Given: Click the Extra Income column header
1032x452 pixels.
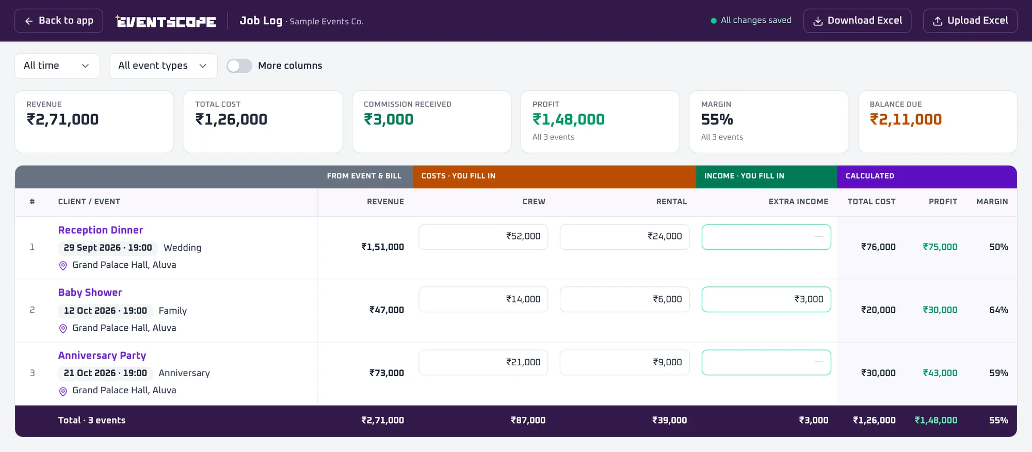Looking at the screenshot, I should (x=798, y=202).
